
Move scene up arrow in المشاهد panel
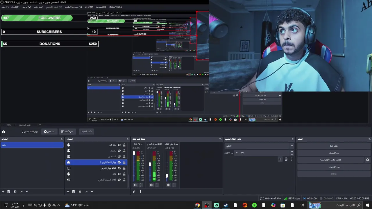point(22,192)
